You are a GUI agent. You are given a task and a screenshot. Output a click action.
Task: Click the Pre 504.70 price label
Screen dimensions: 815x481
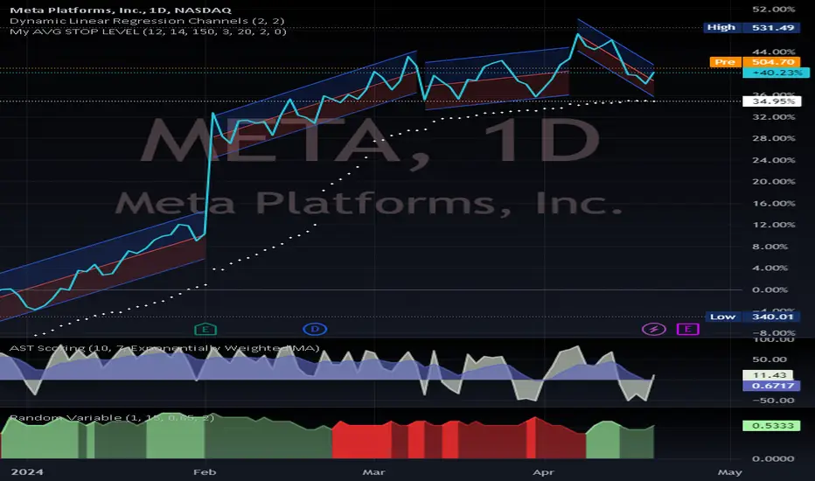pyautogui.click(x=755, y=62)
